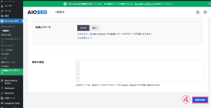Open 会社案内 submenu item
The image size is (211, 108).
click(5, 67)
